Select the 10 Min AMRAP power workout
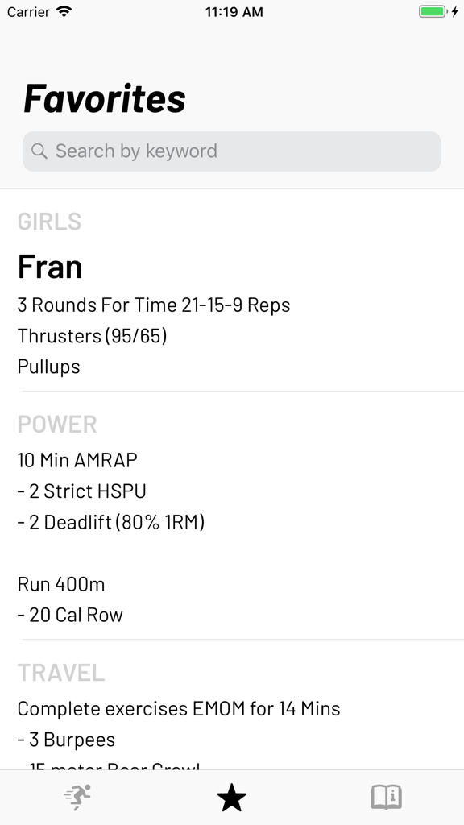The height and width of the screenshot is (825, 464). (77, 460)
